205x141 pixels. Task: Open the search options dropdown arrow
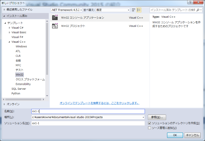(201, 10)
